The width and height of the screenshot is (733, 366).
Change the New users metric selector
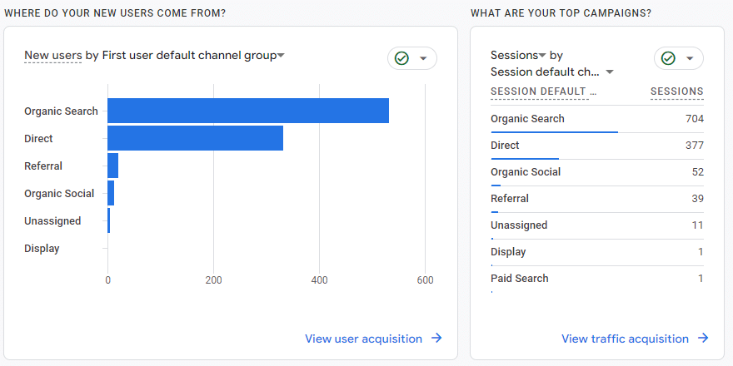click(x=52, y=56)
